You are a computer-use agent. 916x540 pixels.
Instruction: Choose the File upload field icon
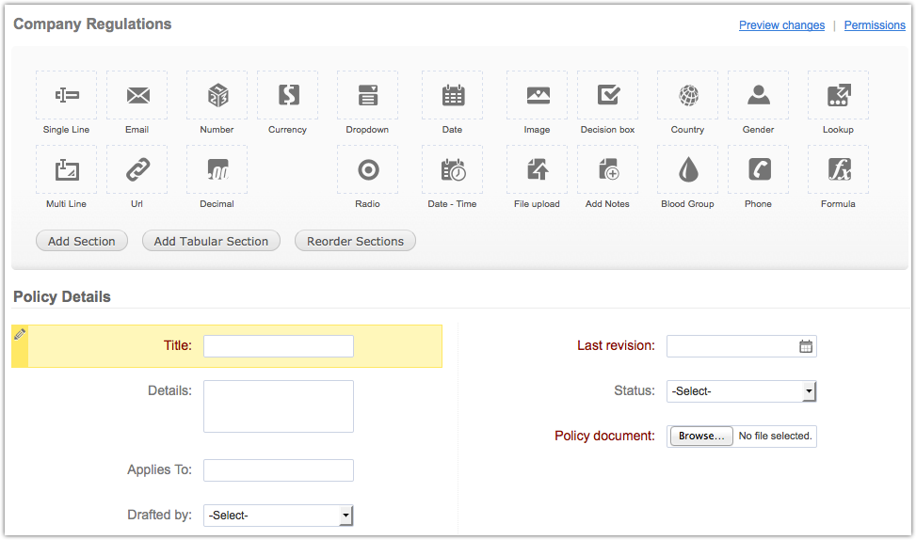(537, 170)
